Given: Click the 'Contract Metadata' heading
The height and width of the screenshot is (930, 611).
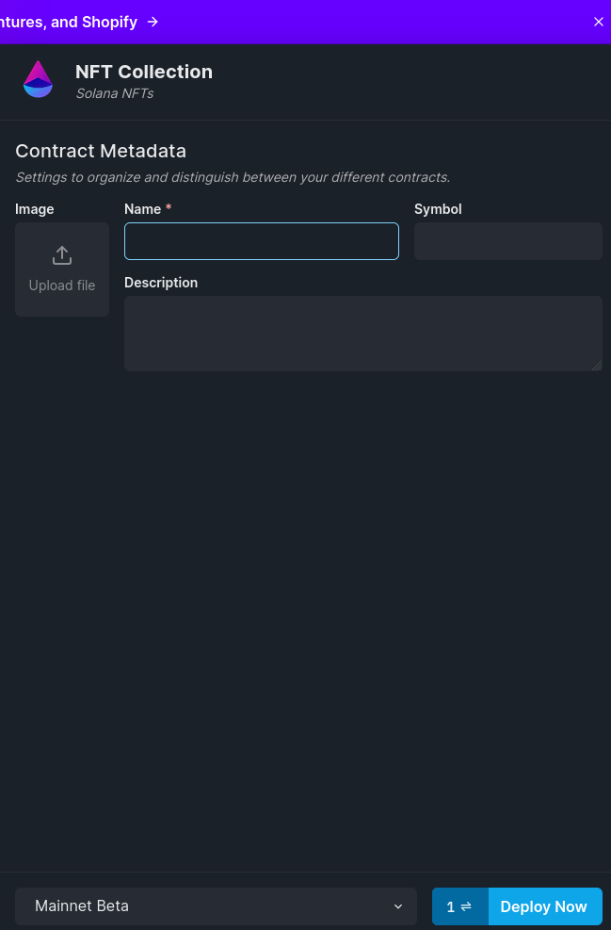Looking at the screenshot, I should tap(101, 152).
